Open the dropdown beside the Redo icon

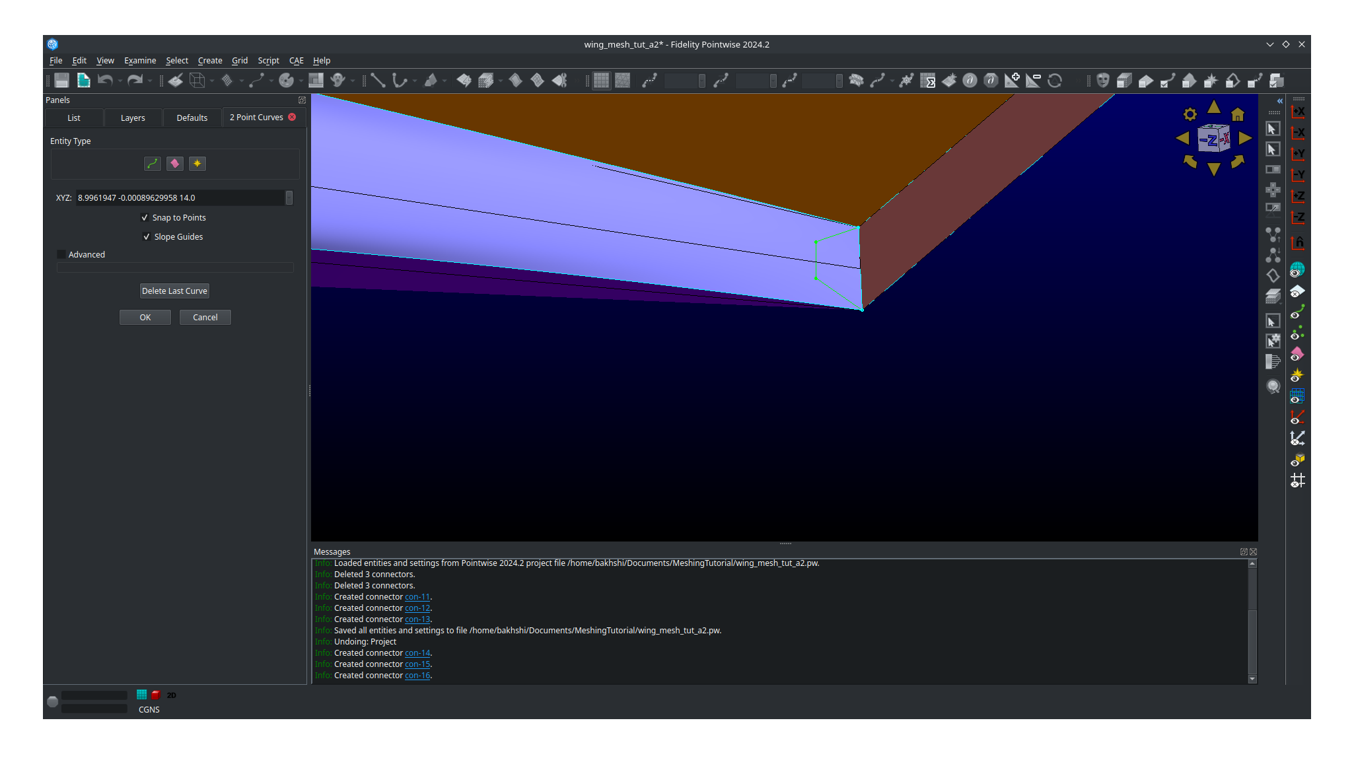click(x=149, y=80)
